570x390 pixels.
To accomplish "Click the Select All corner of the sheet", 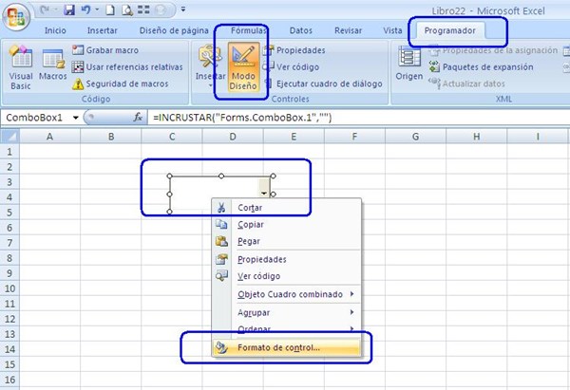I will [9, 137].
